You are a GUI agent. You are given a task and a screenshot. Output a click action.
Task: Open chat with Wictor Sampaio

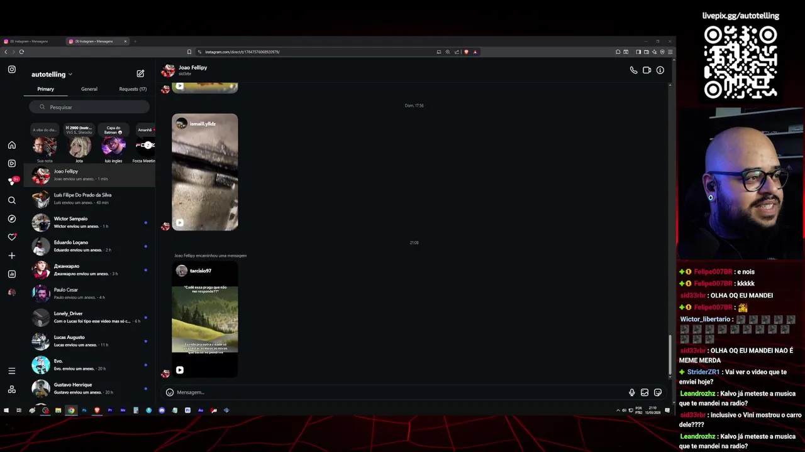click(89, 223)
